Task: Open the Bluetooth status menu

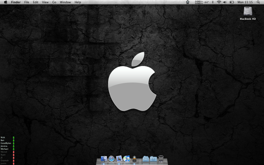Action: [213, 2]
